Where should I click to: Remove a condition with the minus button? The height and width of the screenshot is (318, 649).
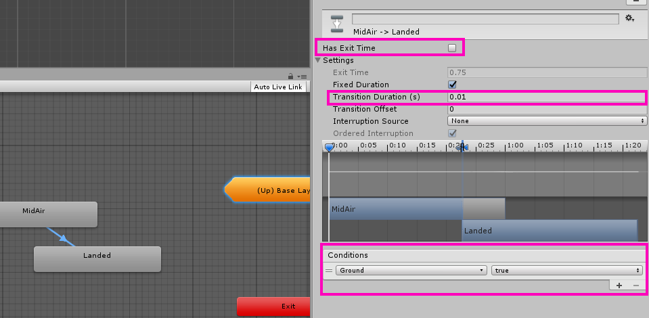(636, 286)
